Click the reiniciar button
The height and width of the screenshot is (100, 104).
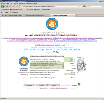[x=42, y=85]
